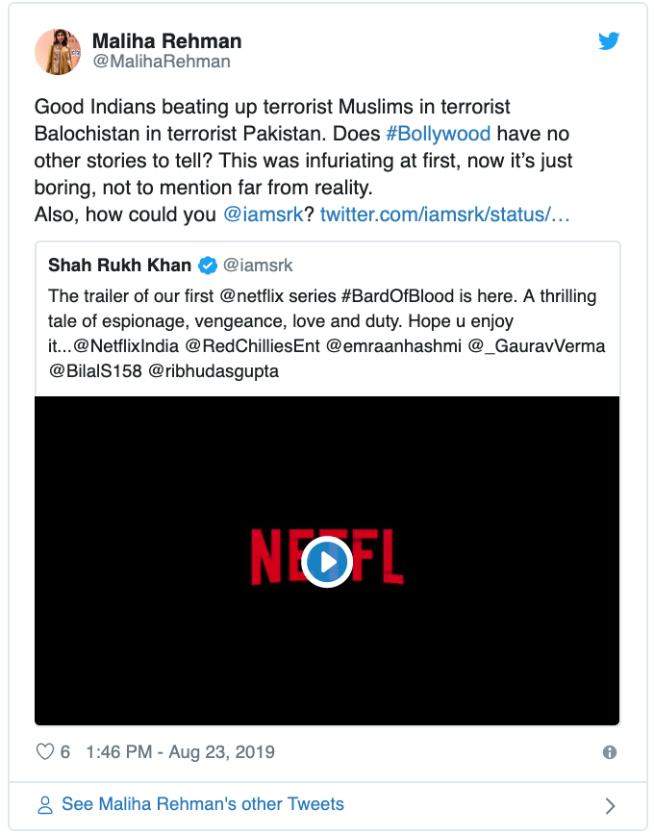654x835 pixels.
Task: Click the quoted tweet text about #BardOfBlood
Action: [x=326, y=334]
